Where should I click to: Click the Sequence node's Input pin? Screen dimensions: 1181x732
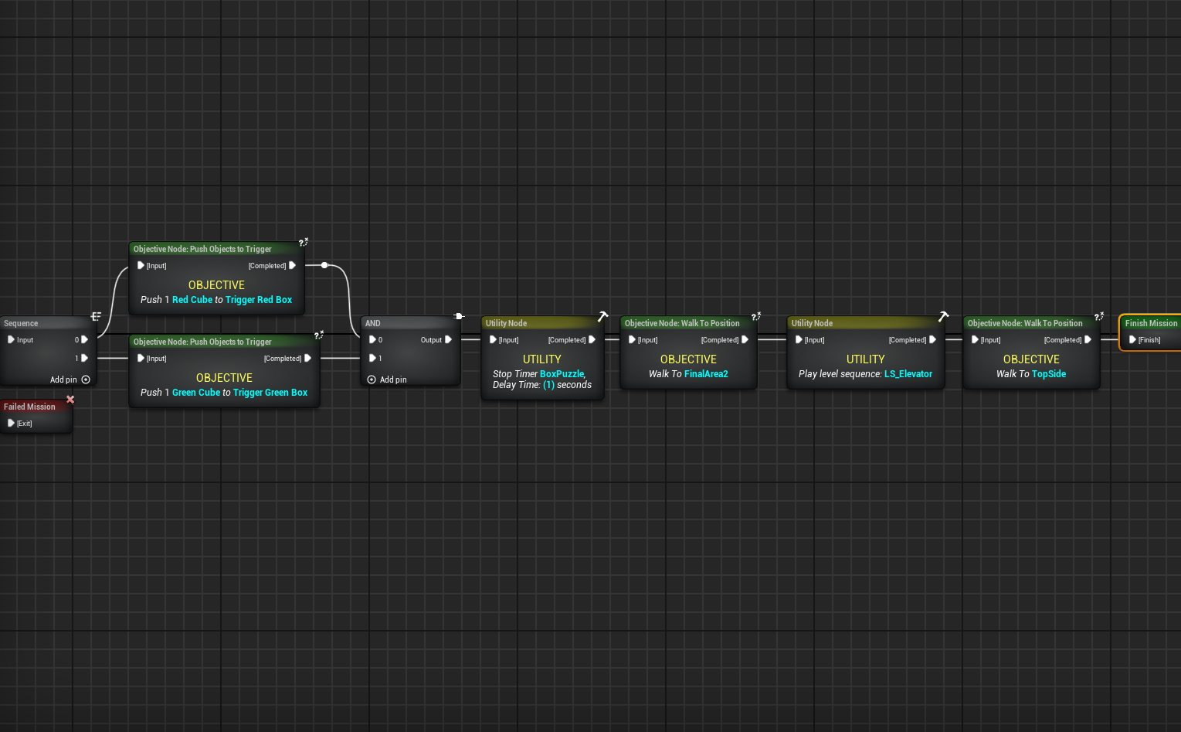tap(11, 339)
